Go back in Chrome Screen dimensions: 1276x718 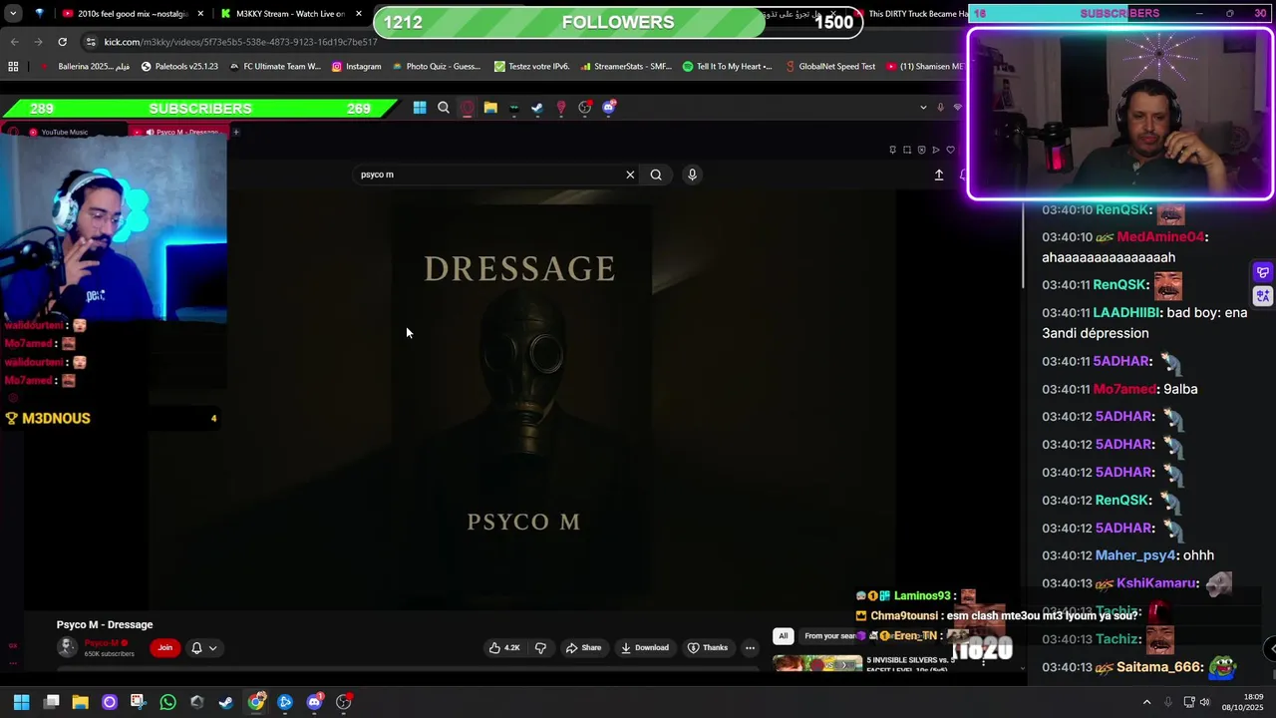click(x=14, y=42)
